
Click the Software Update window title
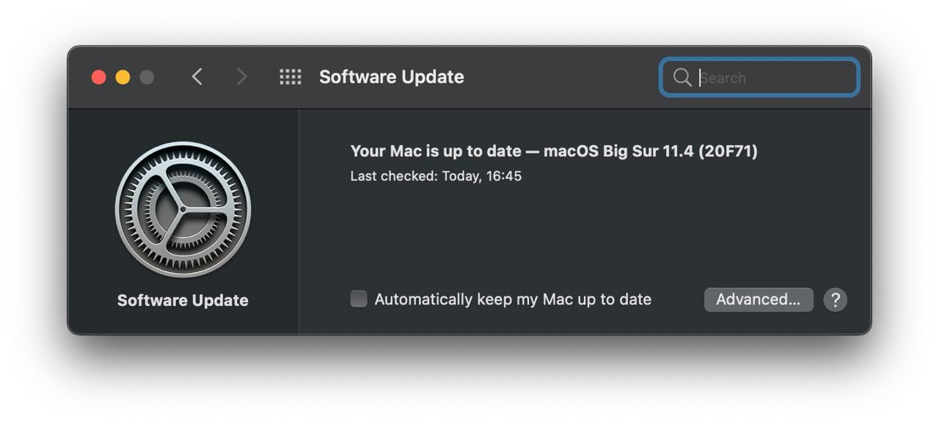(392, 77)
